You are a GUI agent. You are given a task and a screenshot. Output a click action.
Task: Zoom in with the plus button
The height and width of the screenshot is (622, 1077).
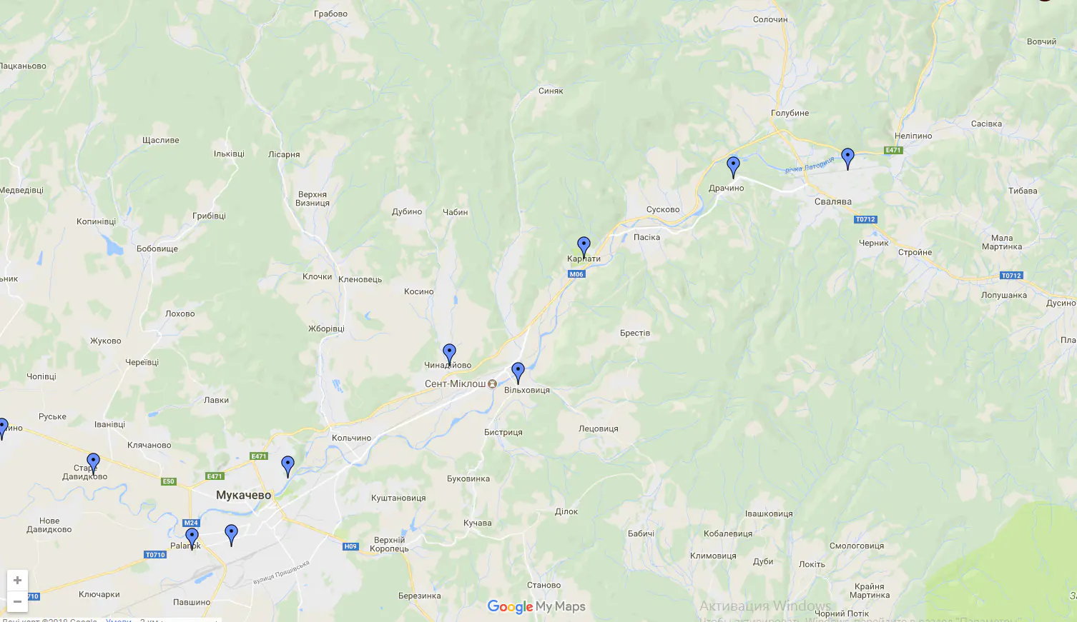click(x=17, y=581)
